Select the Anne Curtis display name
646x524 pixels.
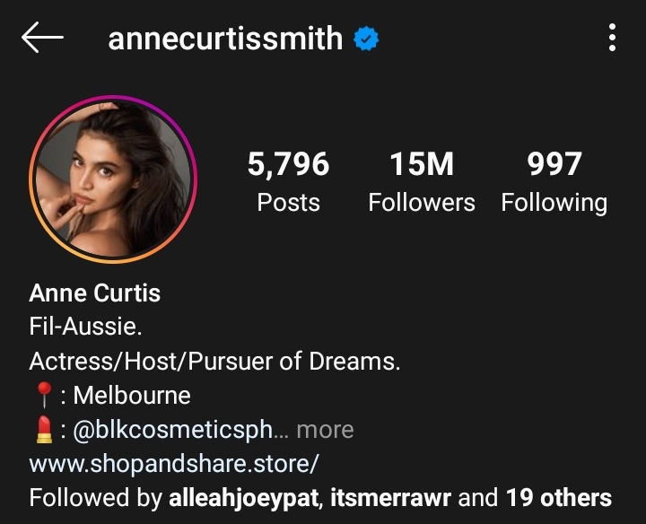click(x=95, y=293)
